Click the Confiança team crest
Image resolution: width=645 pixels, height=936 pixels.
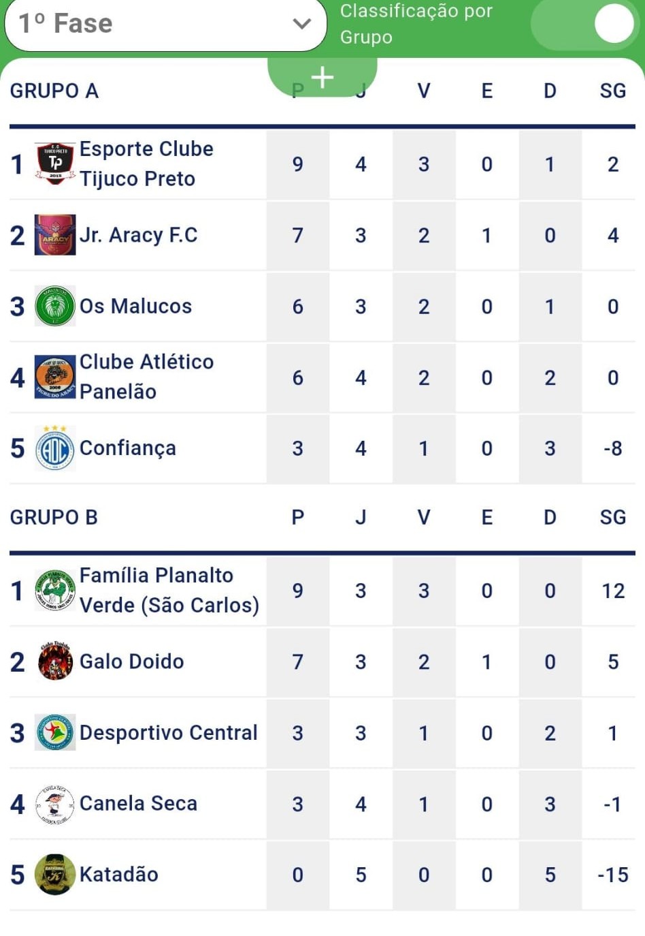[x=55, y=448]
